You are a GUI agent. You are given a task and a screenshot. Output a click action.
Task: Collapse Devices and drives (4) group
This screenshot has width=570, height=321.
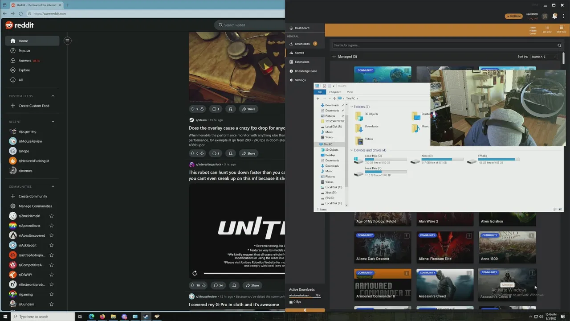(x=352, y=150)
